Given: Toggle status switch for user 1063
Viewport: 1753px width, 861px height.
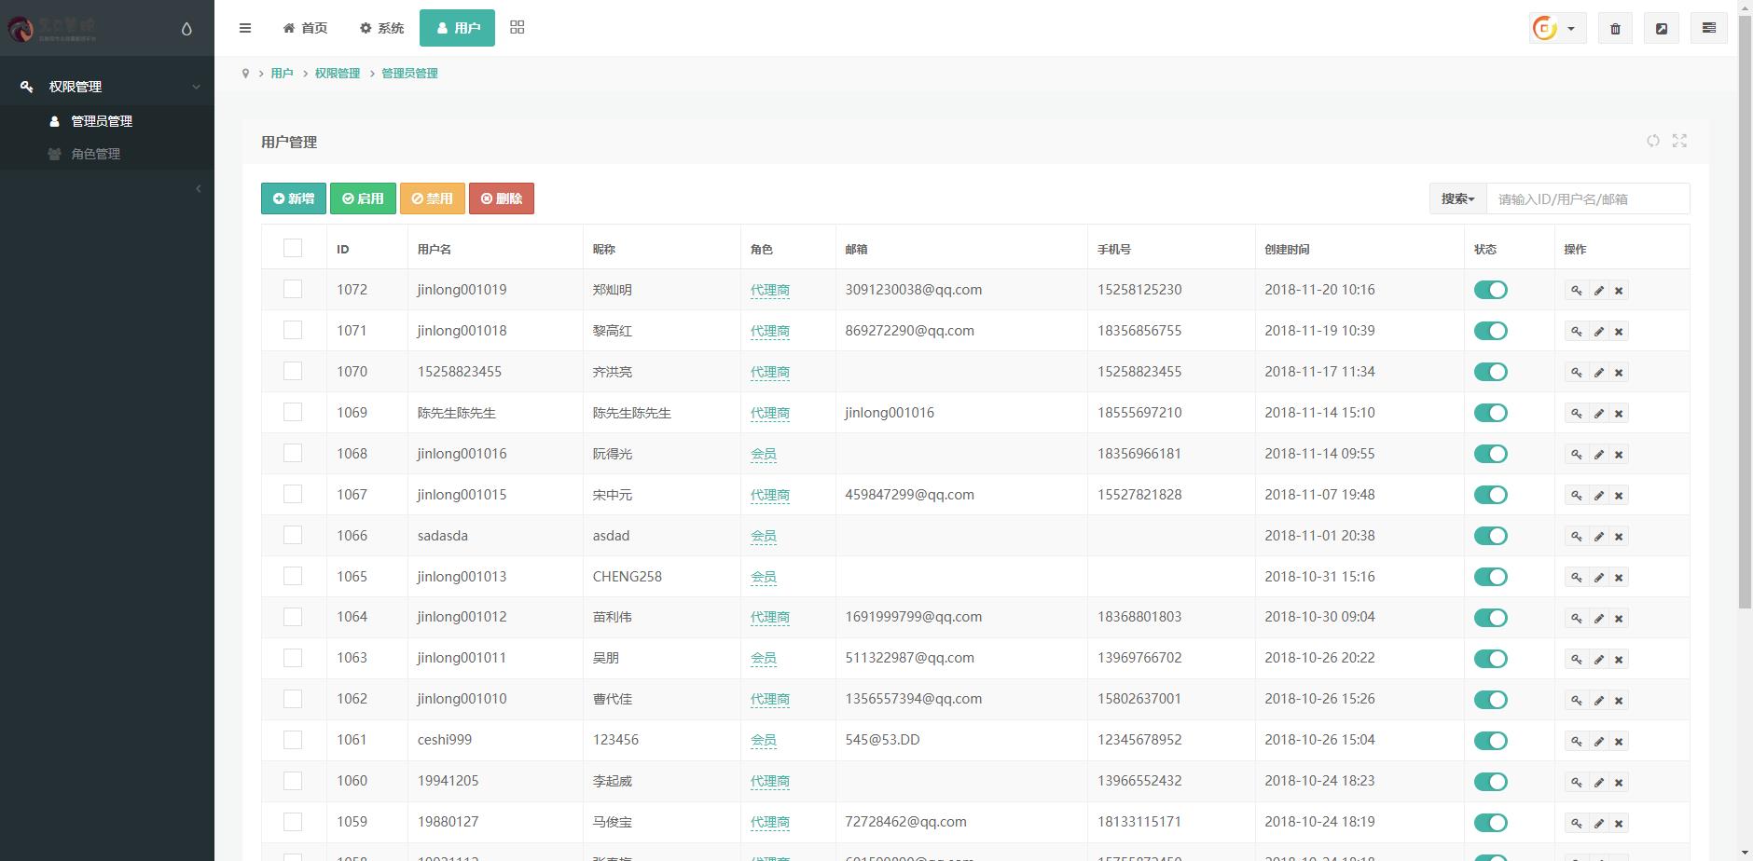Looking at the screenshot, I should tap(1490, 659).
